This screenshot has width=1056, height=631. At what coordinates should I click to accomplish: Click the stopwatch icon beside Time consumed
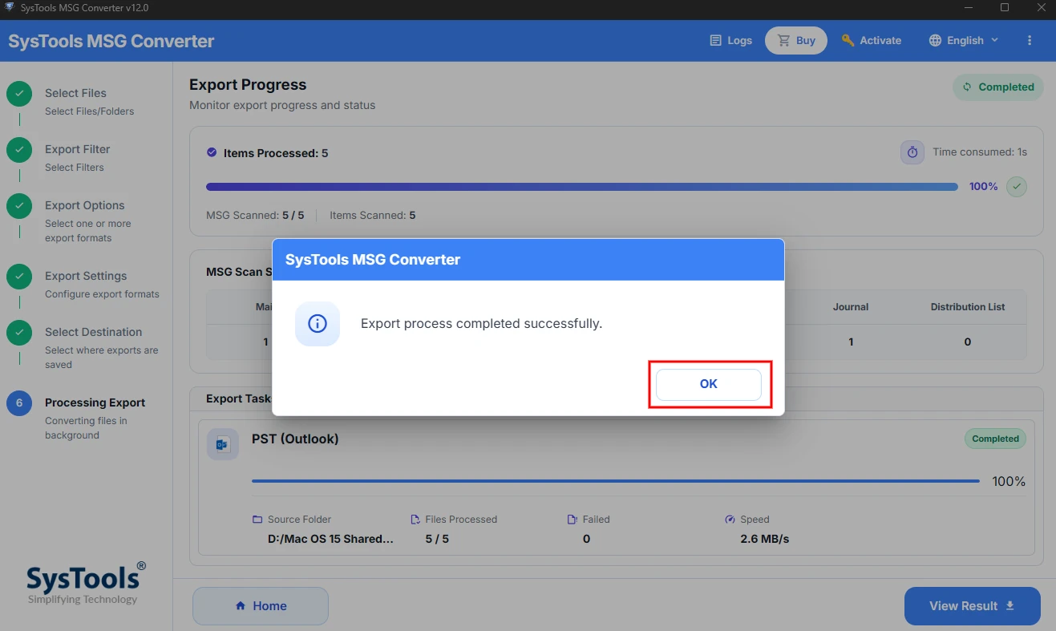click(x=912, y=152)
